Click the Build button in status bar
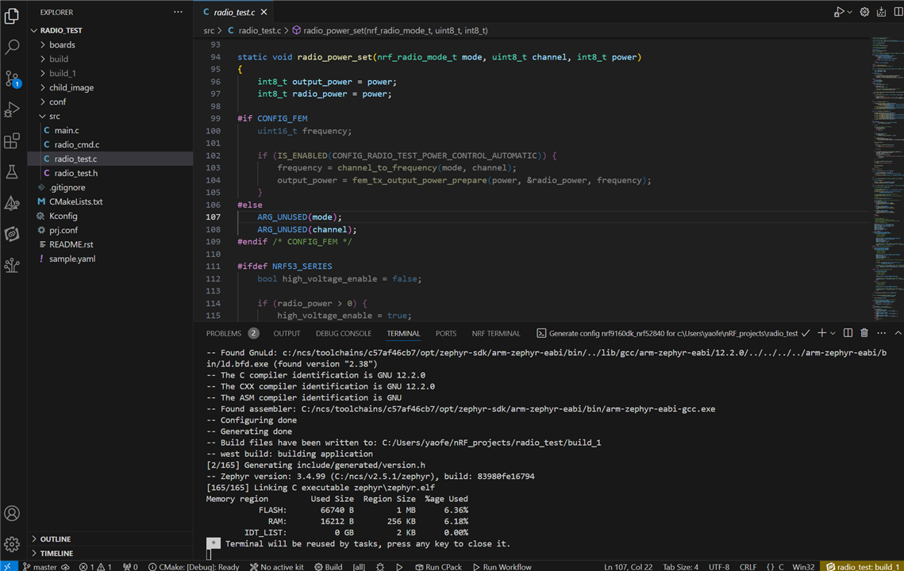 [328, 566]
